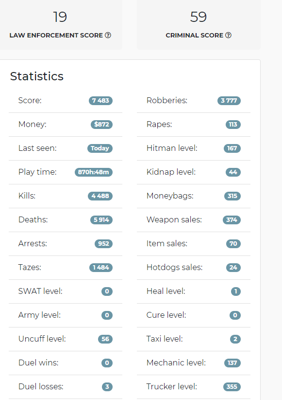Image resolution: width=282 pixels, height=400 pixels.
Task: Click the Law Enforcement Score help icon
Action: pos(108,35)
